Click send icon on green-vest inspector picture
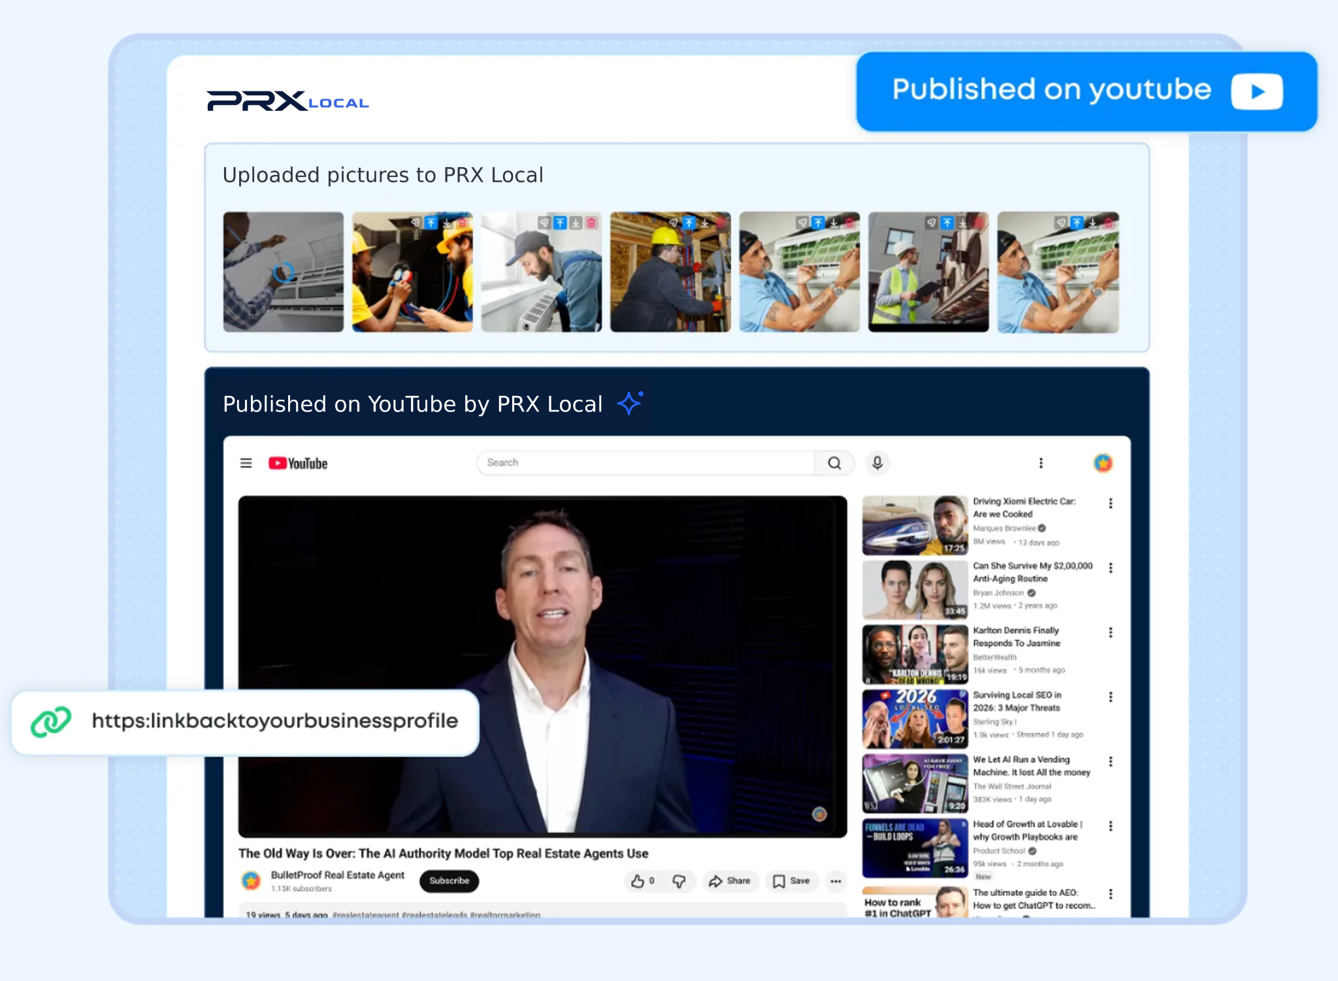This screenshot has height=981, width=1338. click(931, 223)
